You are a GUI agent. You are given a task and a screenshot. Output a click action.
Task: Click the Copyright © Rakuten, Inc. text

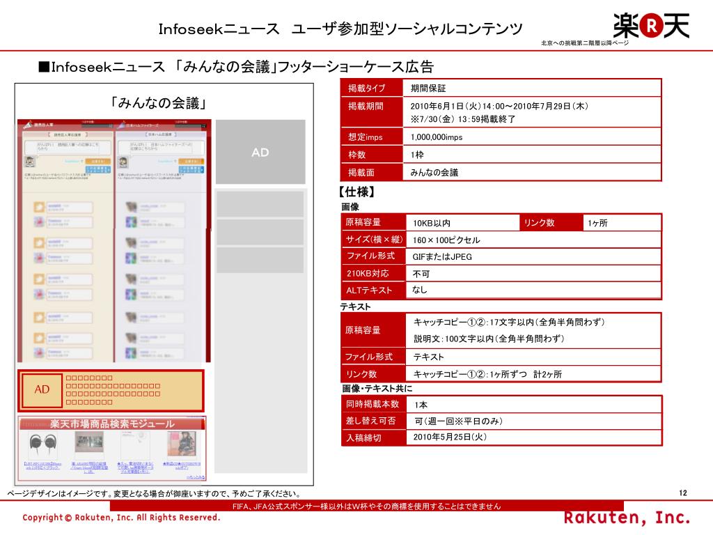[121, 518]
